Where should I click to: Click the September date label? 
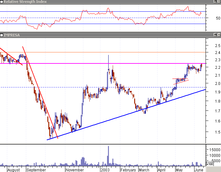tap(36, 170)
